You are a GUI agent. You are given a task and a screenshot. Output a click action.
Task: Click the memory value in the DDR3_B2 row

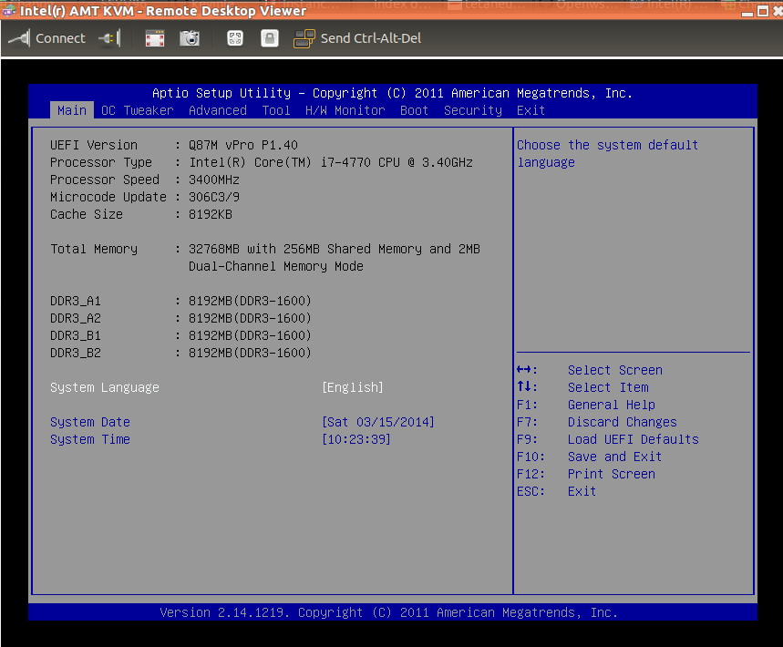coord(250,353)
